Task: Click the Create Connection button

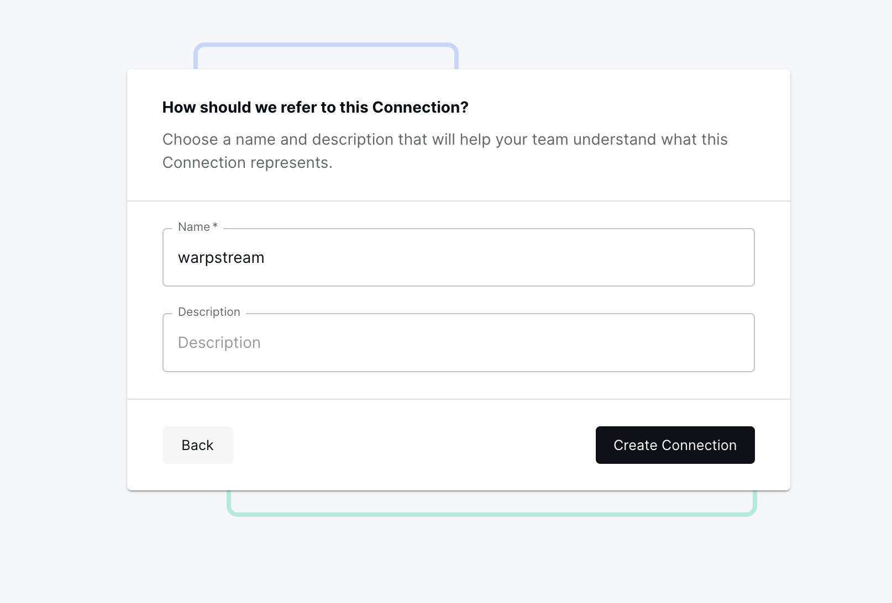Action: coord(675,445)
